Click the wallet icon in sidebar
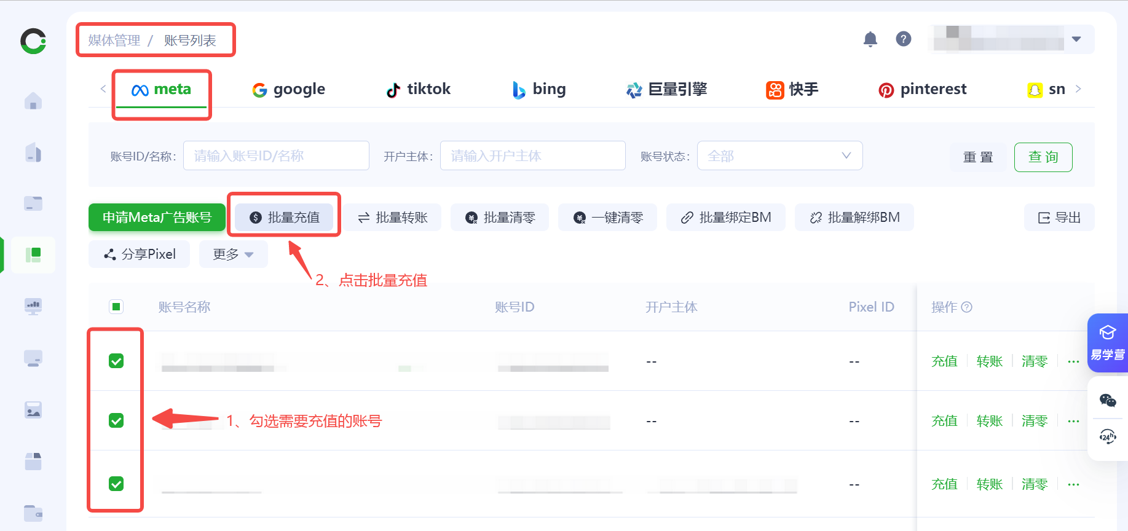The width and height of the screenshot is (1128, 531). [33, 513]
